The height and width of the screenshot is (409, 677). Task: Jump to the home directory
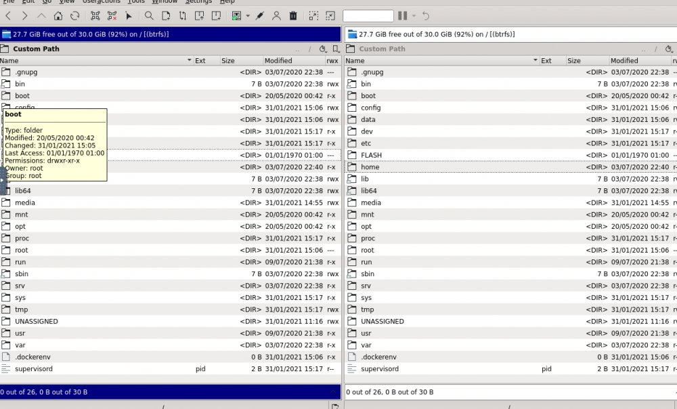point(58,16)
